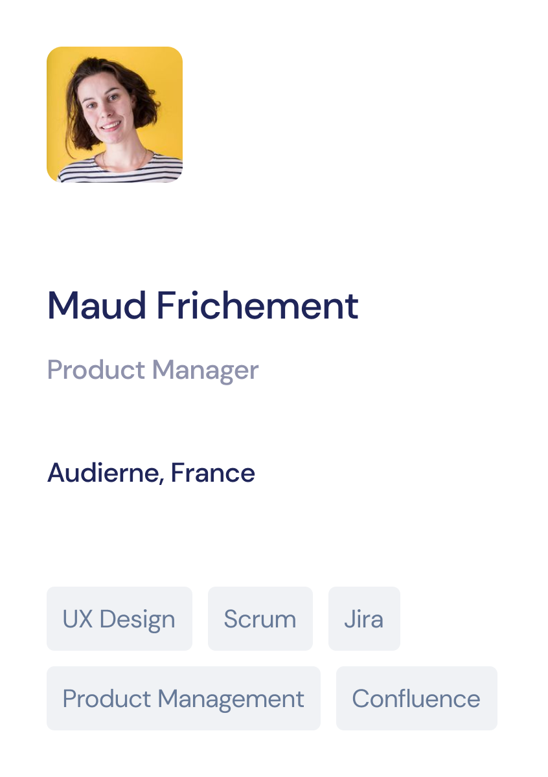Choose the Jira skill tag
The height and width of the screenshot is (777, 548).
364,619
